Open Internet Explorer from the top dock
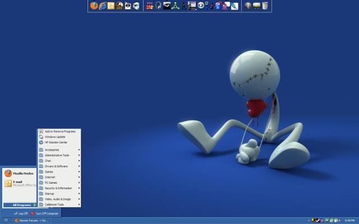359x224 pixels. click(103, 6)
